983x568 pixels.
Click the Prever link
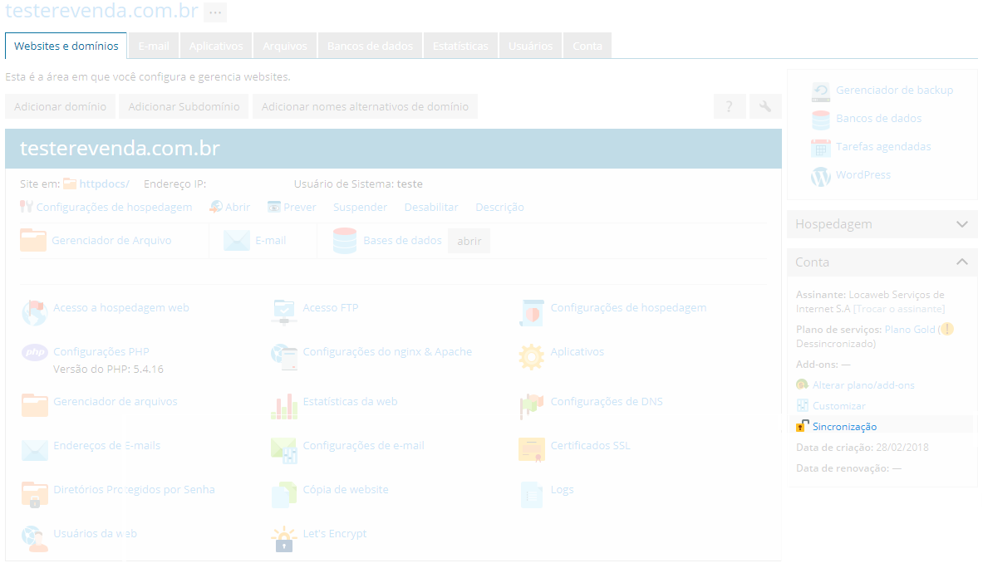300,208
